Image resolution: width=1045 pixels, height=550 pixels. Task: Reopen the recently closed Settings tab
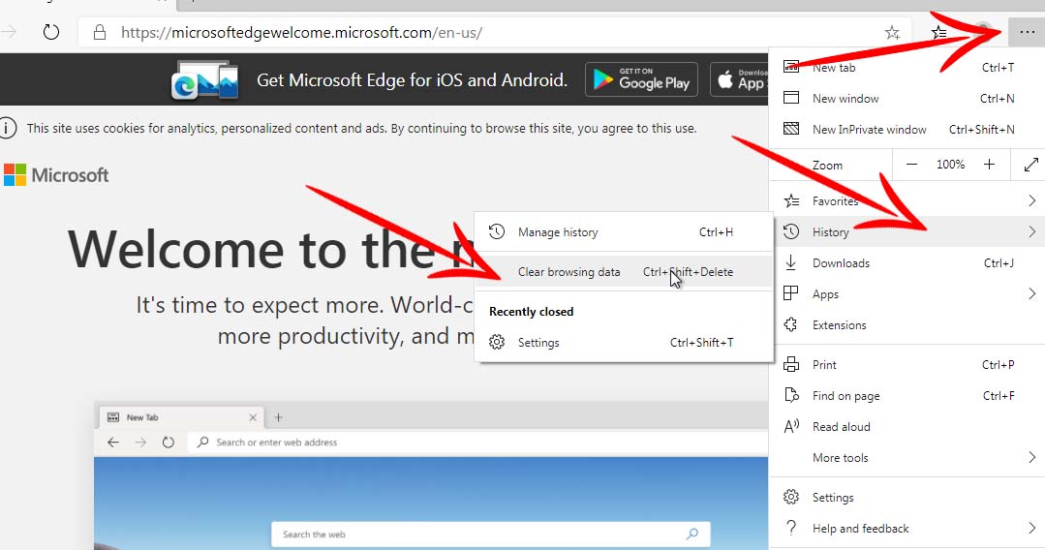[538, 343]
